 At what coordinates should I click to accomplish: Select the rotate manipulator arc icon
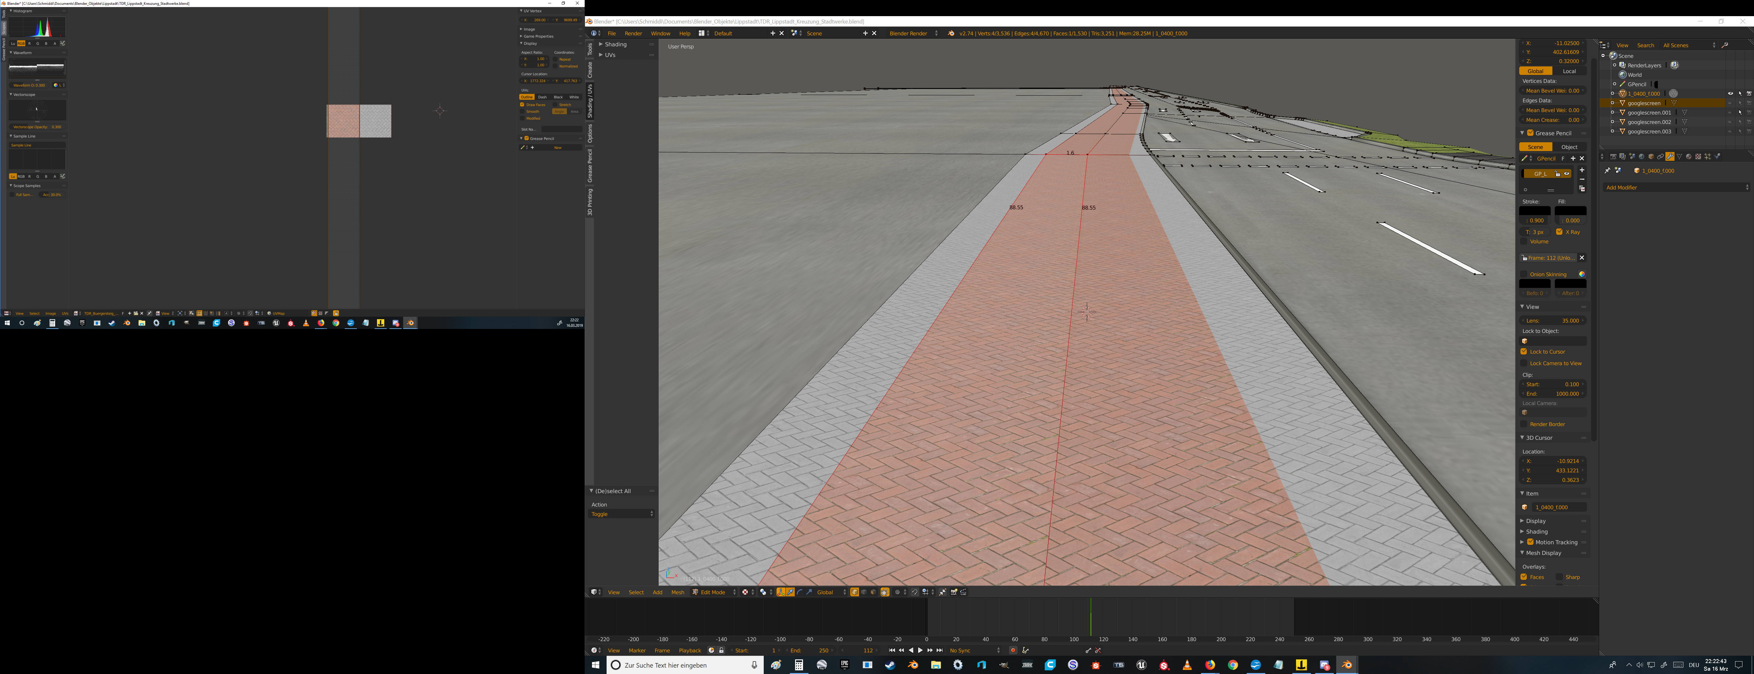[x=799, y=592]
